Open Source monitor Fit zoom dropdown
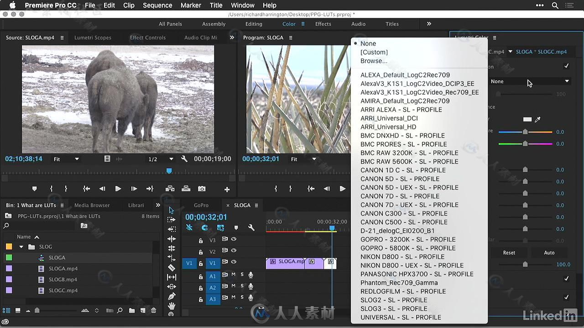 point(66,159)
